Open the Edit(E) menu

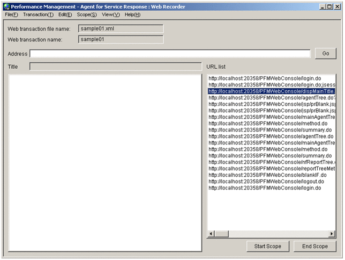coord(65,15)
